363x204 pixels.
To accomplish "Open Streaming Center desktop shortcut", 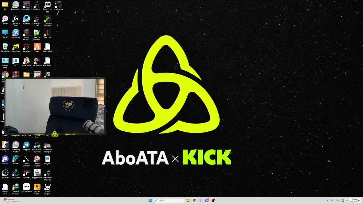I will [x=16, y=147].
